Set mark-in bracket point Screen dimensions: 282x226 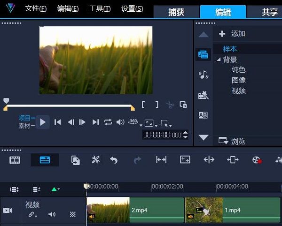(x=143, y=105)
